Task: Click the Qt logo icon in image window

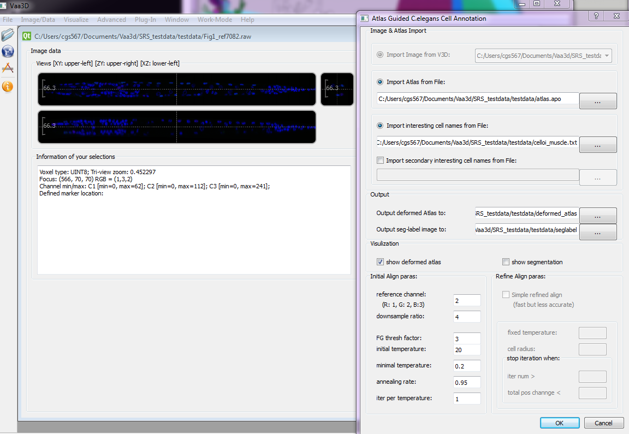Action: point(27,37)
